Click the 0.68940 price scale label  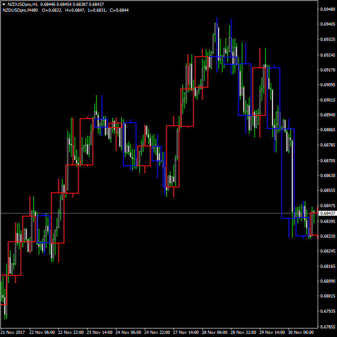point(328,115)
